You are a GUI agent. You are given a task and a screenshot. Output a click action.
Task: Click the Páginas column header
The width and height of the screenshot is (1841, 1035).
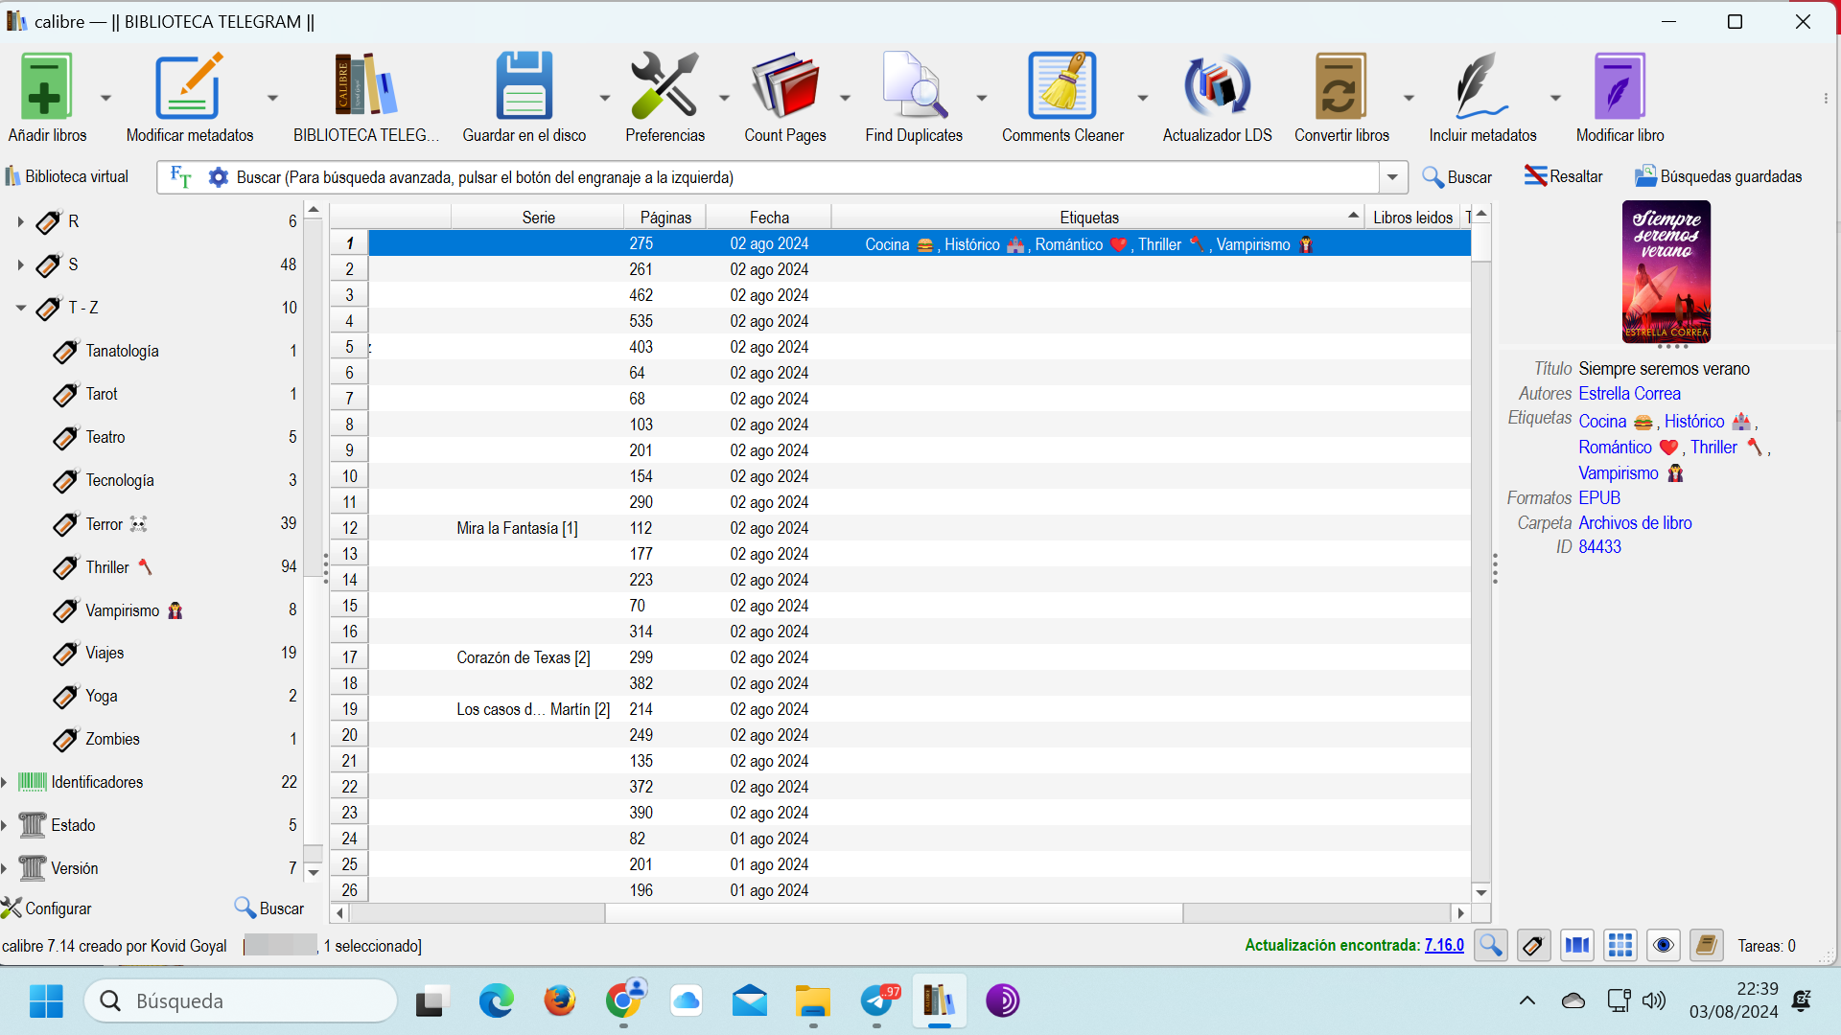click(664, 218)
